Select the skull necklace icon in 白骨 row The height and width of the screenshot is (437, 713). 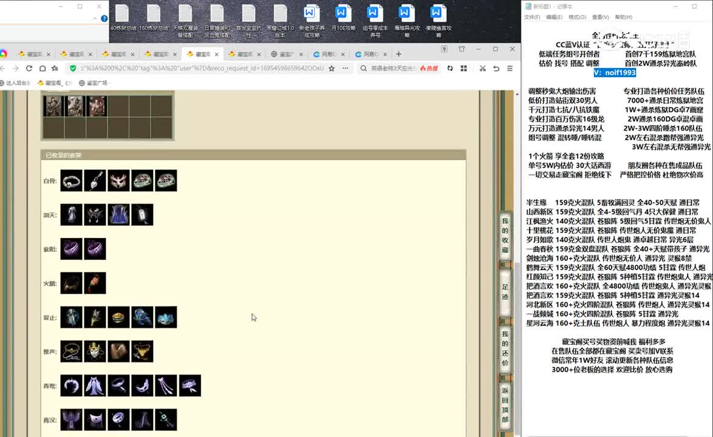tap(72, 181)
